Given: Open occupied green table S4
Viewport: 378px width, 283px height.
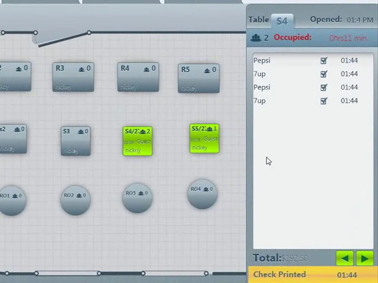Looking at the screenshot, I should click(138, 141).
